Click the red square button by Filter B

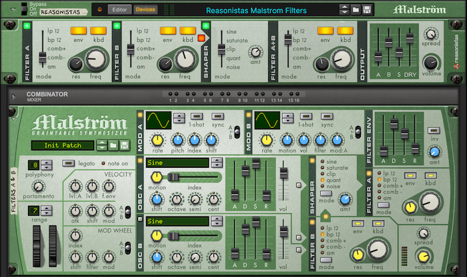point(201,38)
